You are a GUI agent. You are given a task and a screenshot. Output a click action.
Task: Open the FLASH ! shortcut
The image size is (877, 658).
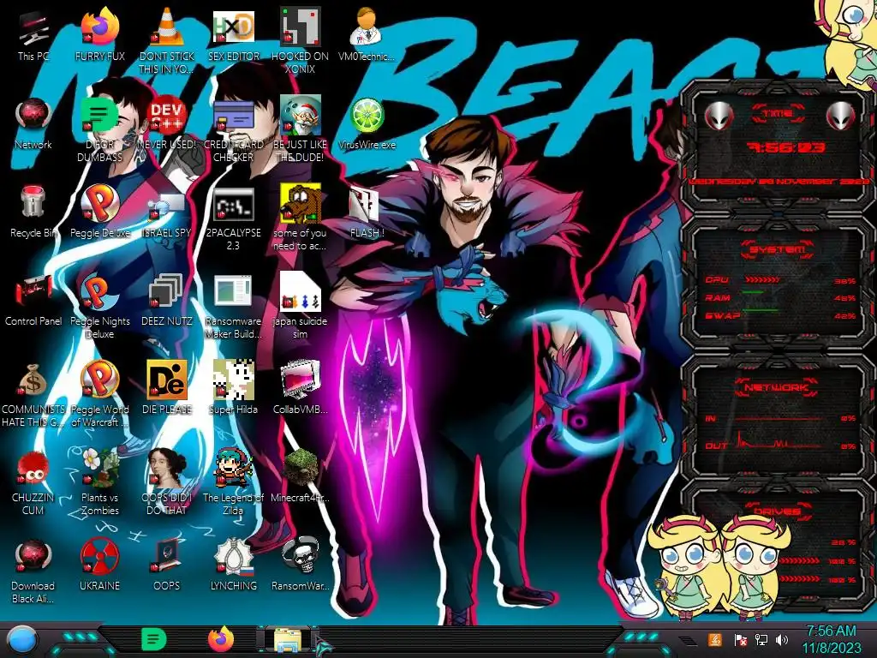(x=367, y=212)
